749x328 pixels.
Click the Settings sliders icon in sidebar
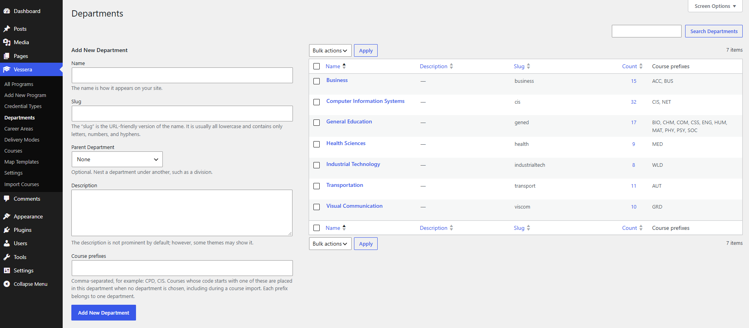tap(7, 270)
